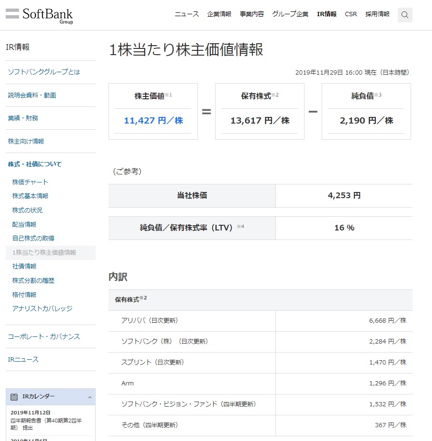Open 株価チャート sidebar link
The height and width of the screenshot is (441, 432).
(30, 182)
